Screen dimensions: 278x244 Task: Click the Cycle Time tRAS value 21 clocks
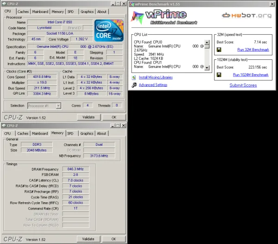(x=76, y=197)
